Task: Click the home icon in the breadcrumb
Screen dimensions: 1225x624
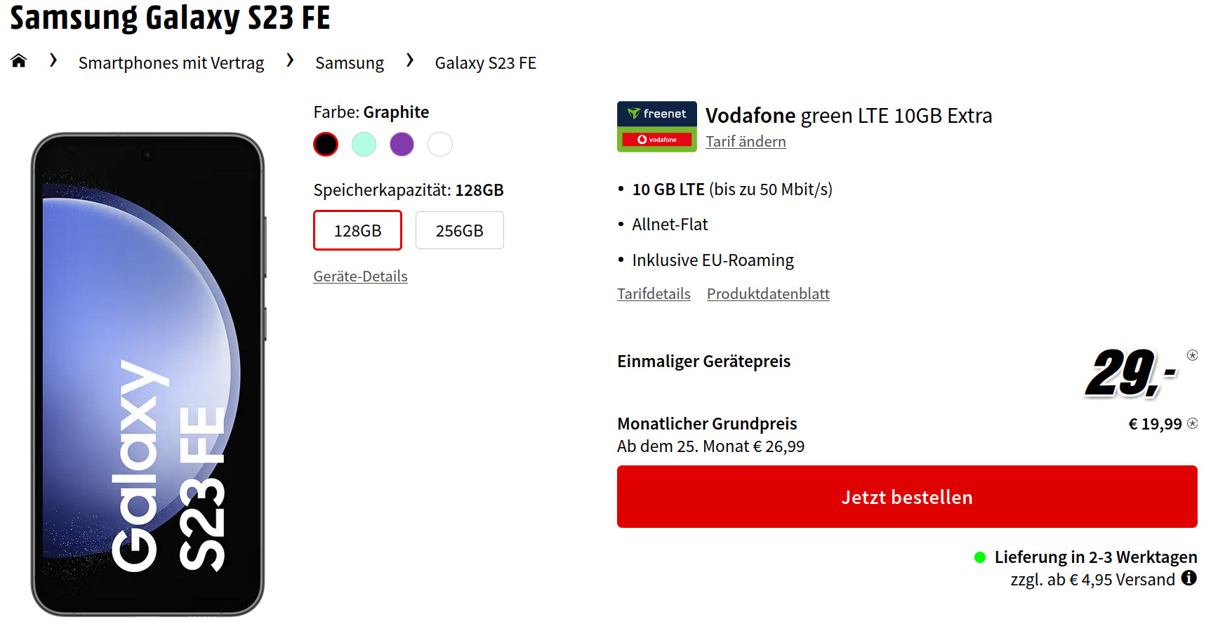Action: 18,60
